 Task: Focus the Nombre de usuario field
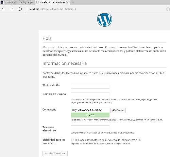(90, 95)
